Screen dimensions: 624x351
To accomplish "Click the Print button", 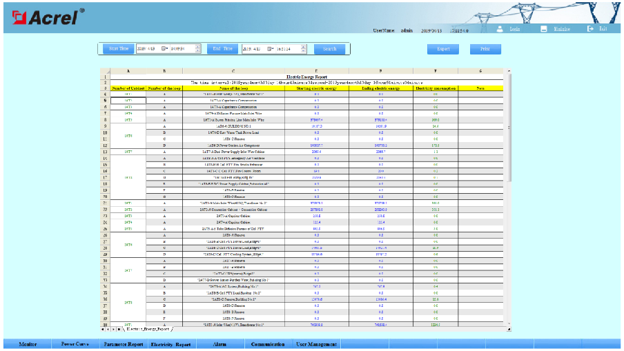I will (x=485, y=49).
